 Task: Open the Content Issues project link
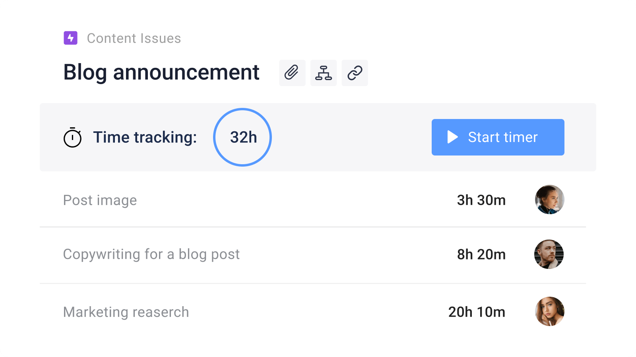click(134, 38)
